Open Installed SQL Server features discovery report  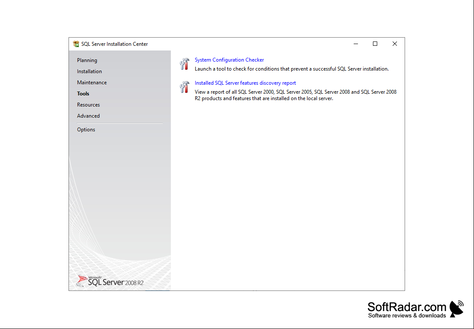(245, 83)
